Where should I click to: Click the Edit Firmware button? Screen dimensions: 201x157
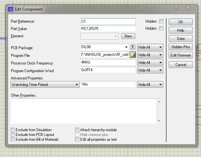(x=181, y=55)
